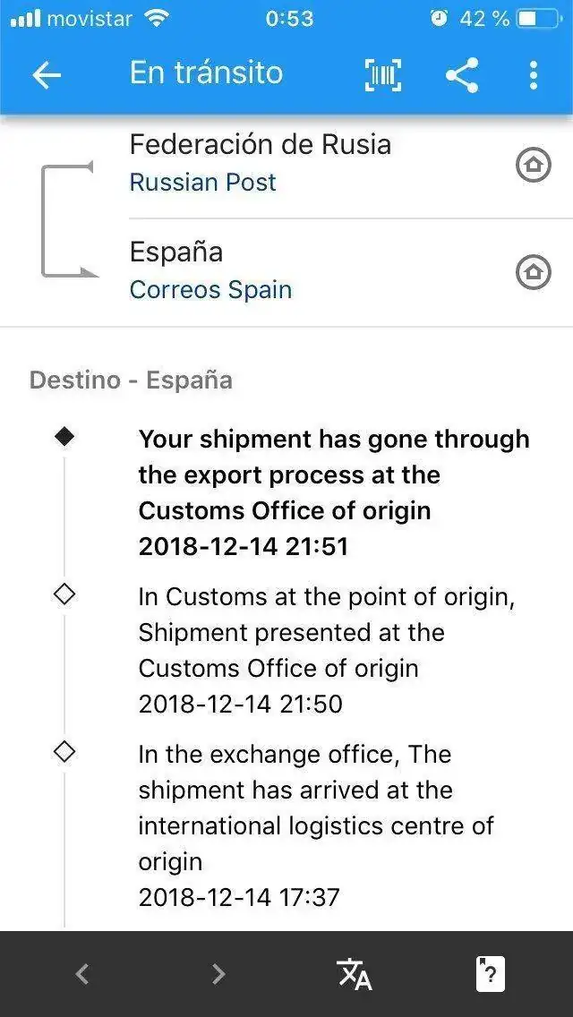Select the 21:50 customs presented marker
Viewport: 573px width, 1017px height.
tap(64, 594)
